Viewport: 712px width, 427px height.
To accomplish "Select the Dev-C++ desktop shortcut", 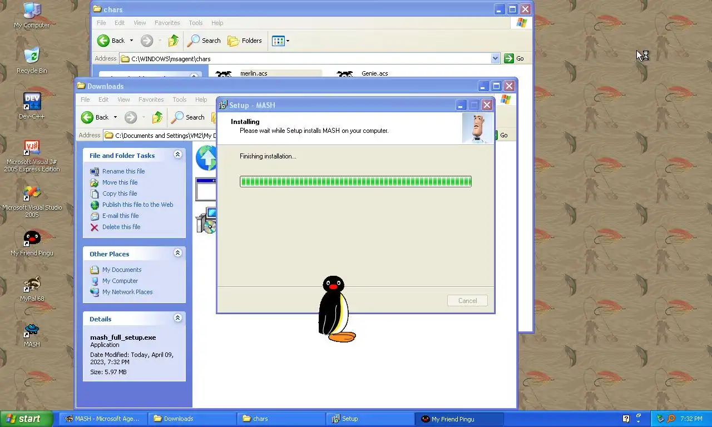I will tap(32, 106).
